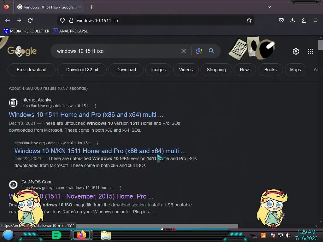Switch to News results
323x242 pixels.
click(245, 70)
